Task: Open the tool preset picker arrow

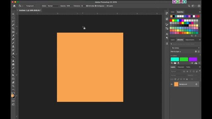Action: (x=23, y=6)
